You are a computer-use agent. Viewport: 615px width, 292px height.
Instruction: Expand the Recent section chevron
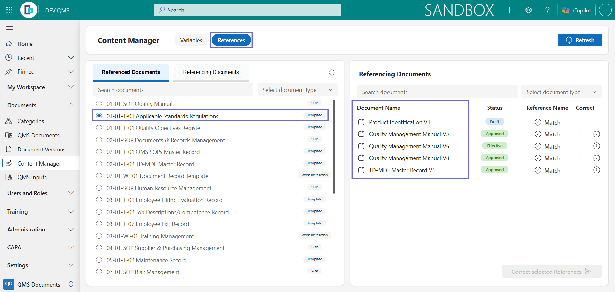tap(71, 58)
